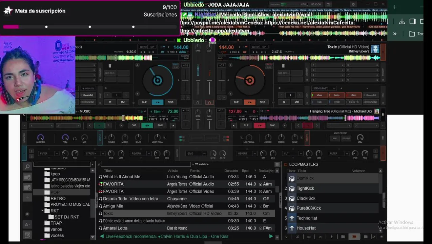Sort by Artista column header

173,171
